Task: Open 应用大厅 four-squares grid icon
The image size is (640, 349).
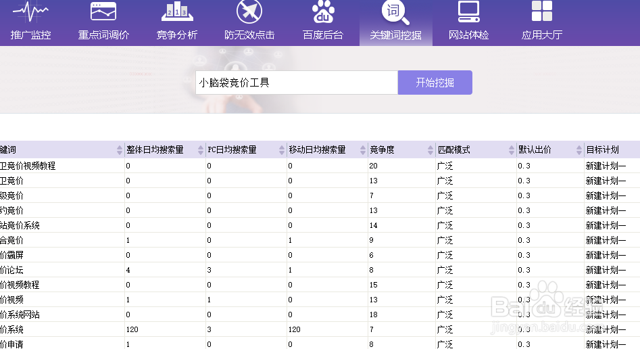Action: (x=541, y=11)
